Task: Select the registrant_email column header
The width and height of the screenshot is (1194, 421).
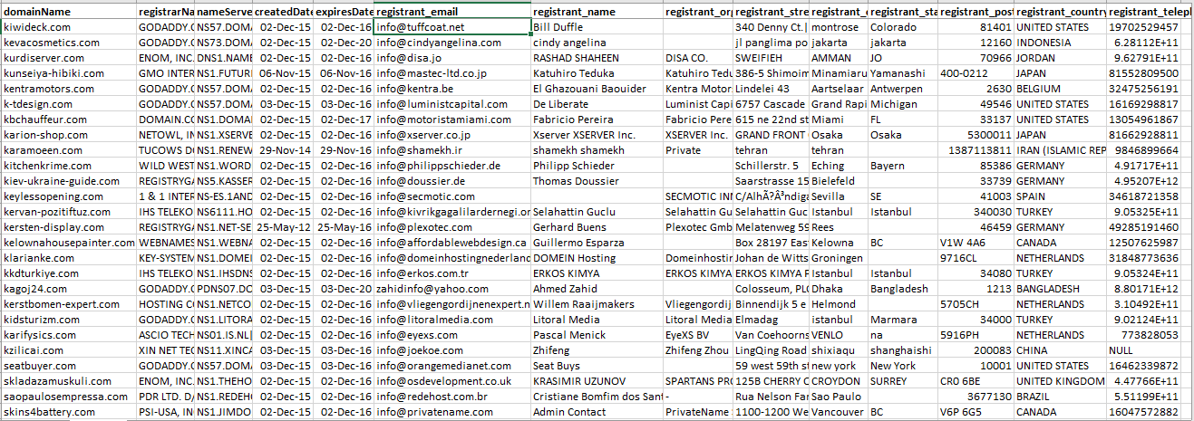Action: coord(451,12)
